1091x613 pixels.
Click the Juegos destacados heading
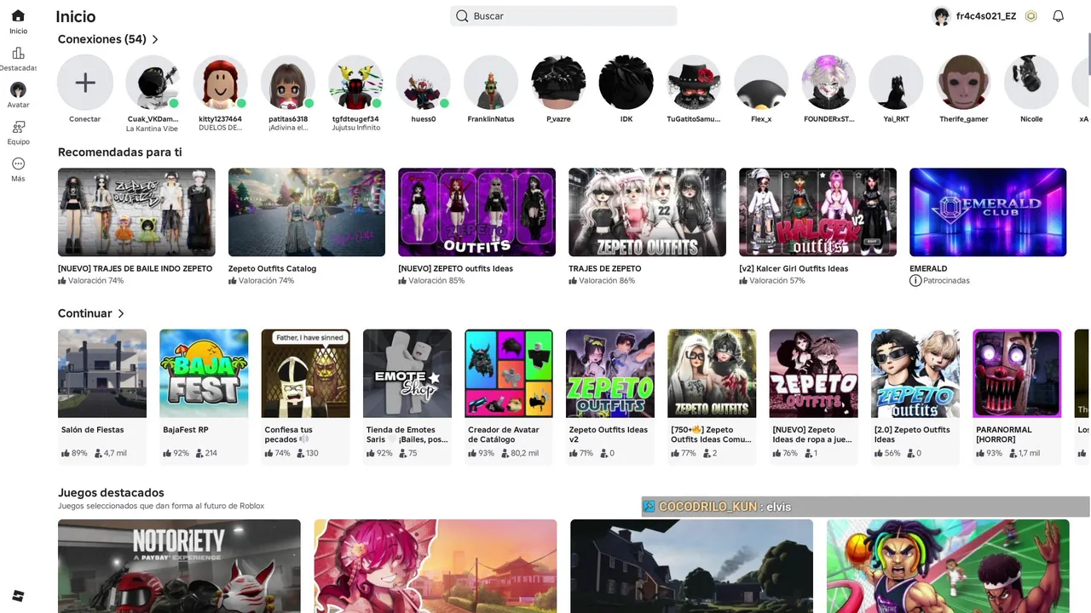pyautogui.click(x=111, y=493)
